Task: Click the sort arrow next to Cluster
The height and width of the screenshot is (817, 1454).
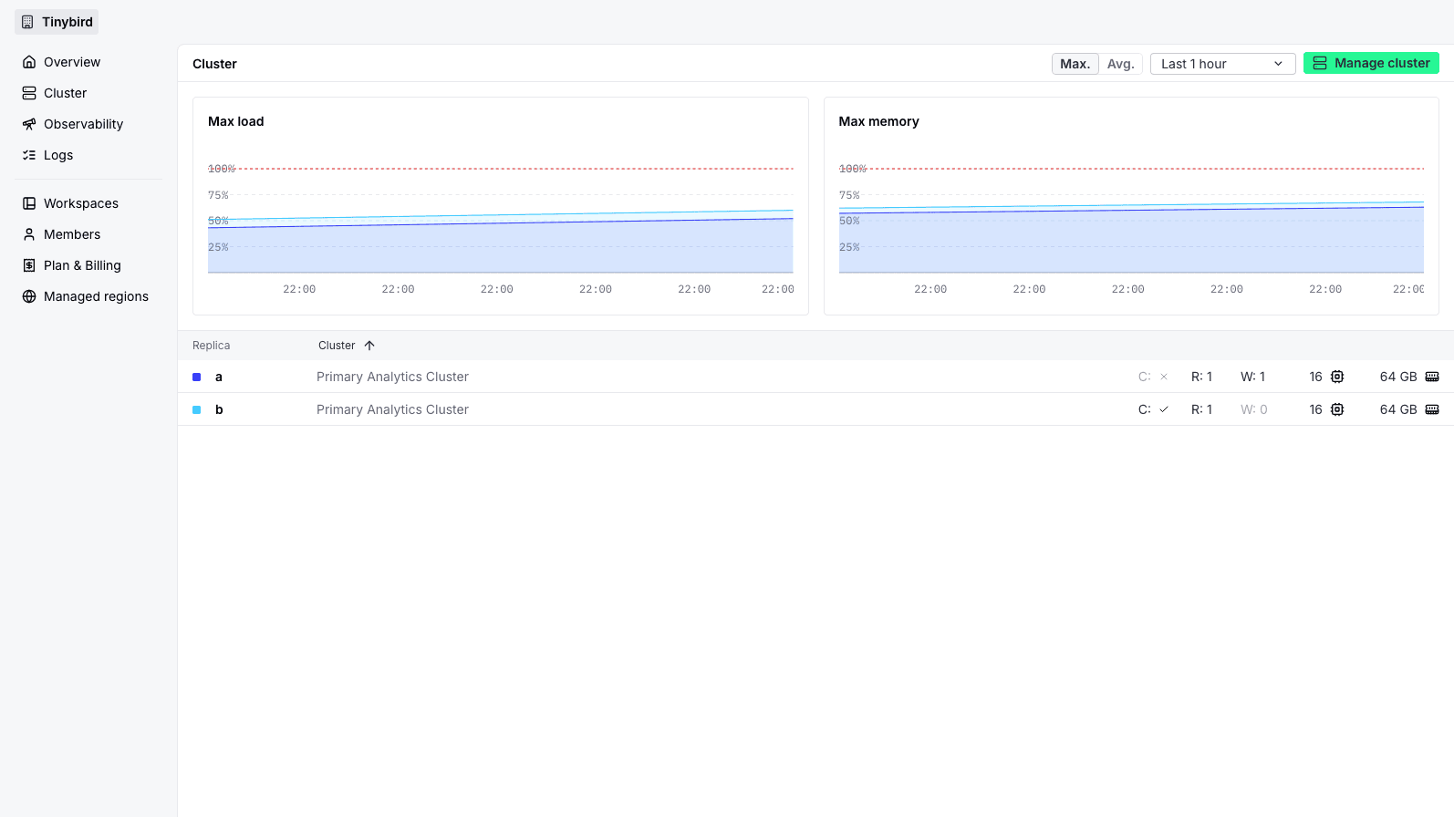Action: point(369,346)
